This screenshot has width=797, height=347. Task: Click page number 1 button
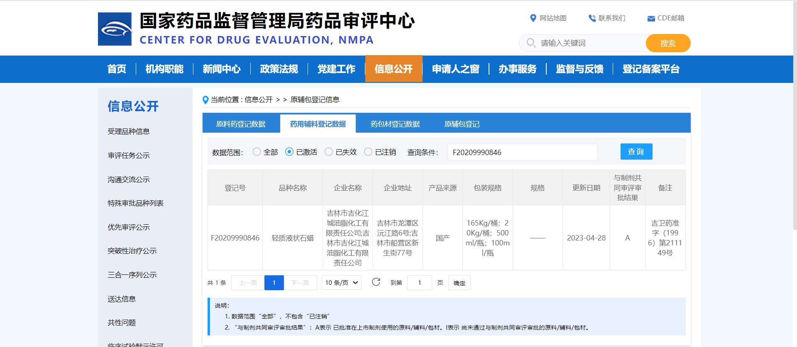tap(274, 283)
